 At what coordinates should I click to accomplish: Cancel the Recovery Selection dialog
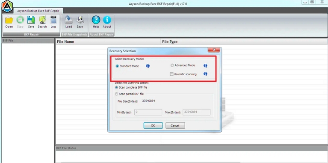pyautogui.click(x=175, y=125)
